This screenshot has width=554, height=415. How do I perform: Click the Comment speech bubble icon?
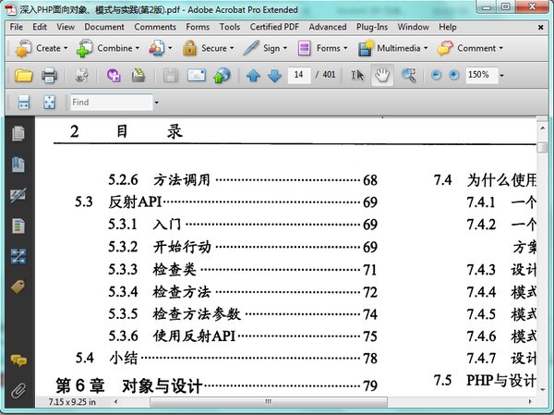(x=445, y=48)
